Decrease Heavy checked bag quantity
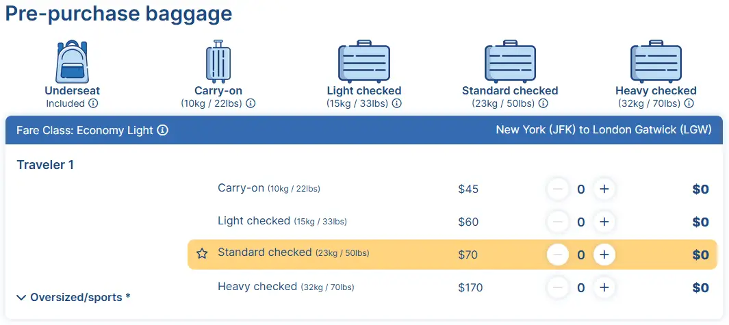The height and width of the screenshot is (325, 729). pyautogui.click(x=558, y=287)
